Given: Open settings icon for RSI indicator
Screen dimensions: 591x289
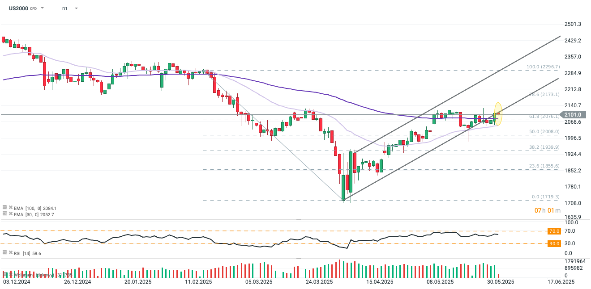Looking at the screenshot, I should tap(5, 252).
